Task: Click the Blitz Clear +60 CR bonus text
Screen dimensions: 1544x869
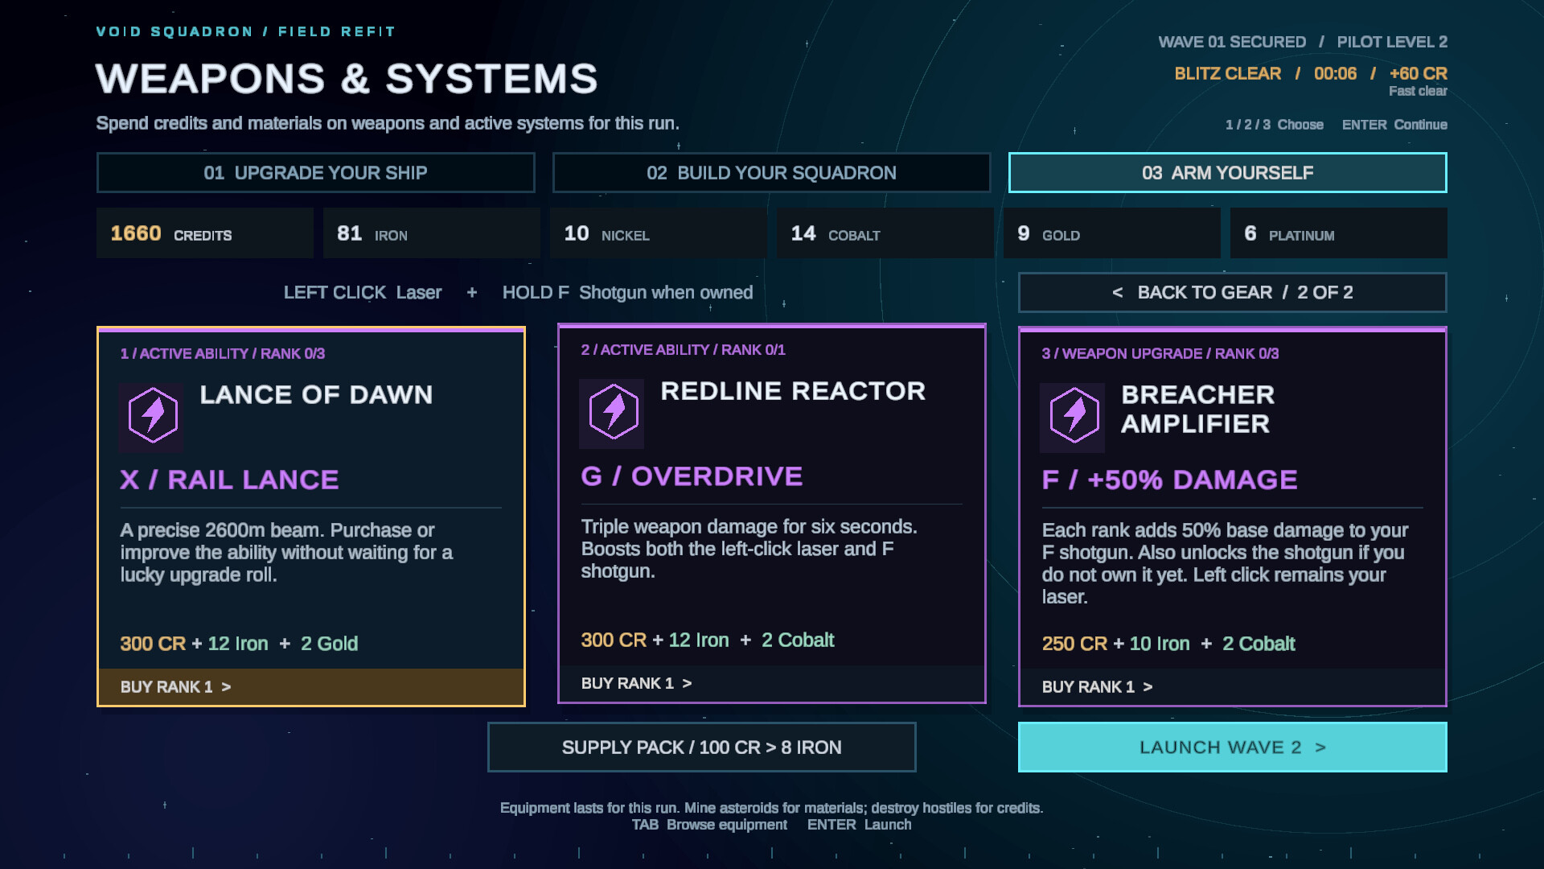Action: pos(1311,74)
